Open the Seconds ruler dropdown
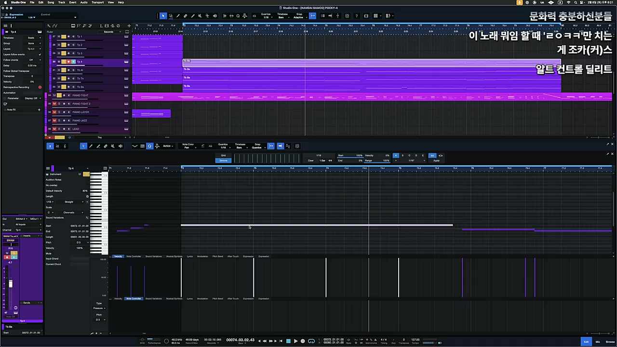Image resolution: width=617 pixels, height=347 pixels. click(x=111, y=32)
